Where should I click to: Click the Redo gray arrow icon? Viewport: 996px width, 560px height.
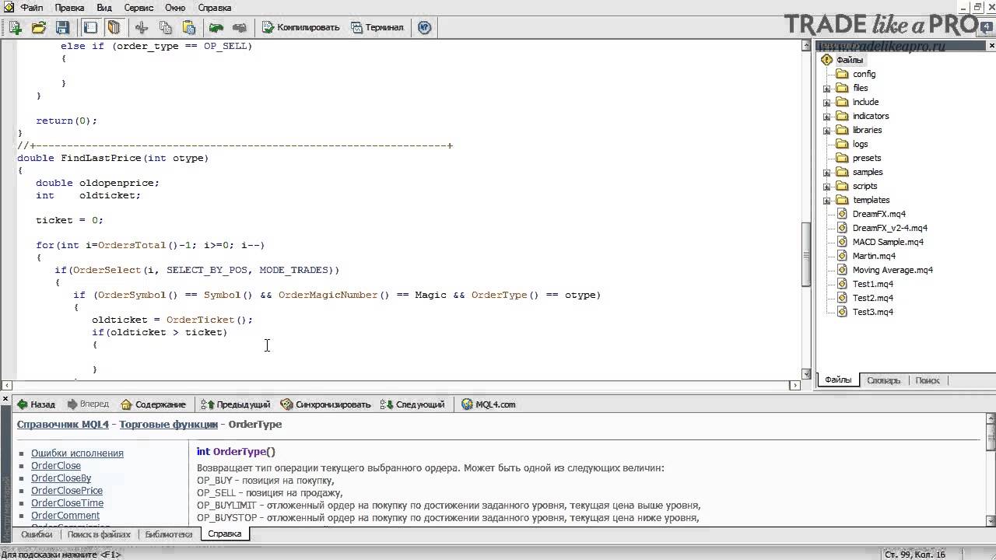coord(240,27)
